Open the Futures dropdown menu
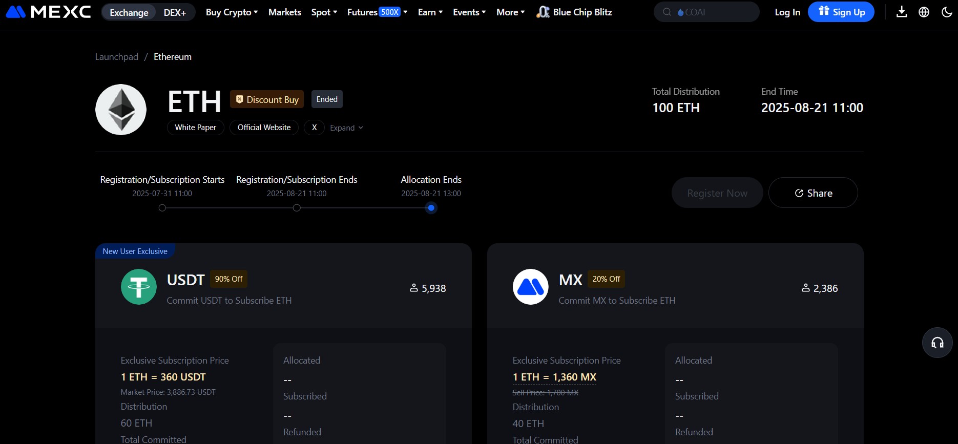 coord(378,12)
